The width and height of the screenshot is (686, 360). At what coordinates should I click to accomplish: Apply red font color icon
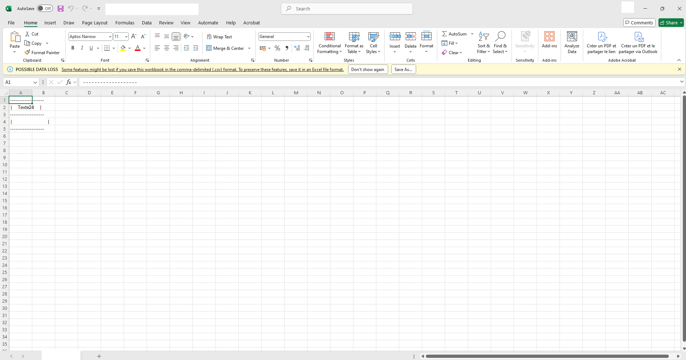138,48
